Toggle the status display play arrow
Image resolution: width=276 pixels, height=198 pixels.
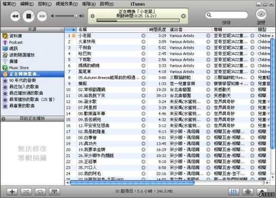92,16
